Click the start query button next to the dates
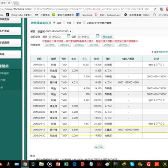The height and width of the screenshot is (168, 168). [x=107, y=37]
